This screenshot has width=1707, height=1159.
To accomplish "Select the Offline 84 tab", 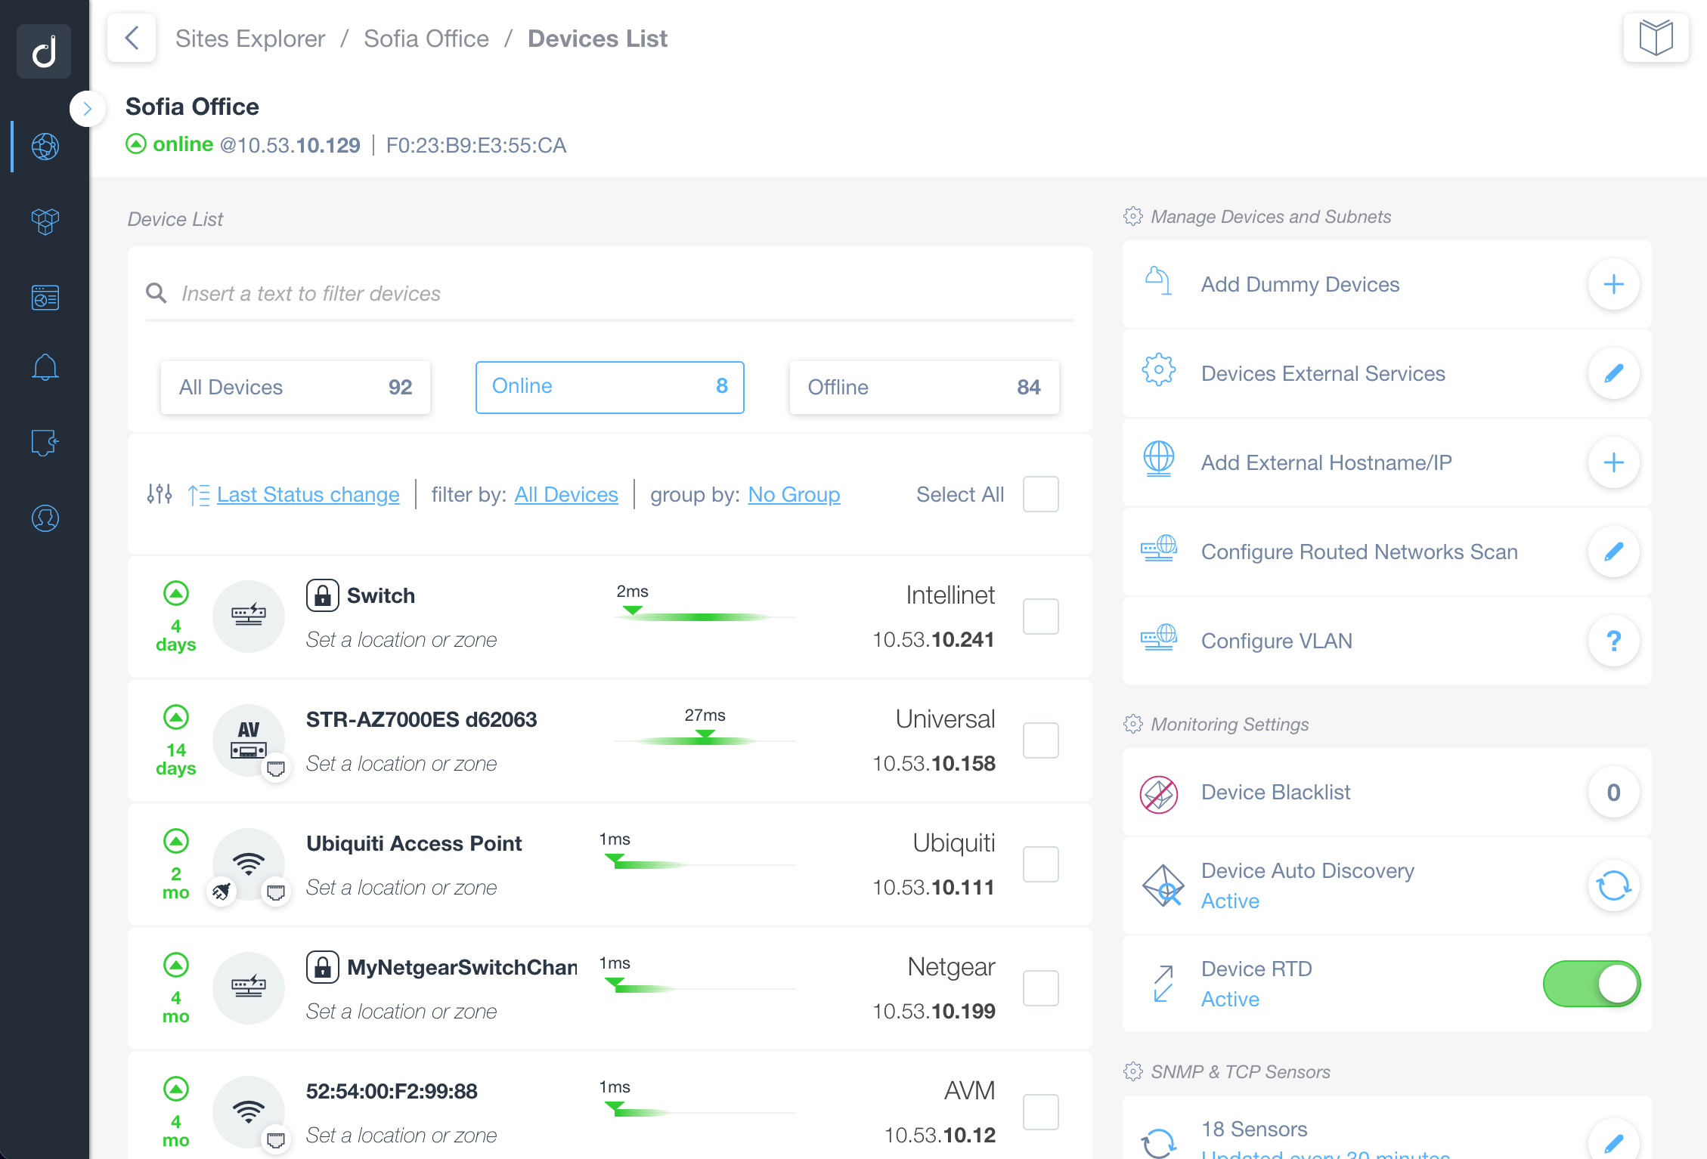I will [924, 387].
